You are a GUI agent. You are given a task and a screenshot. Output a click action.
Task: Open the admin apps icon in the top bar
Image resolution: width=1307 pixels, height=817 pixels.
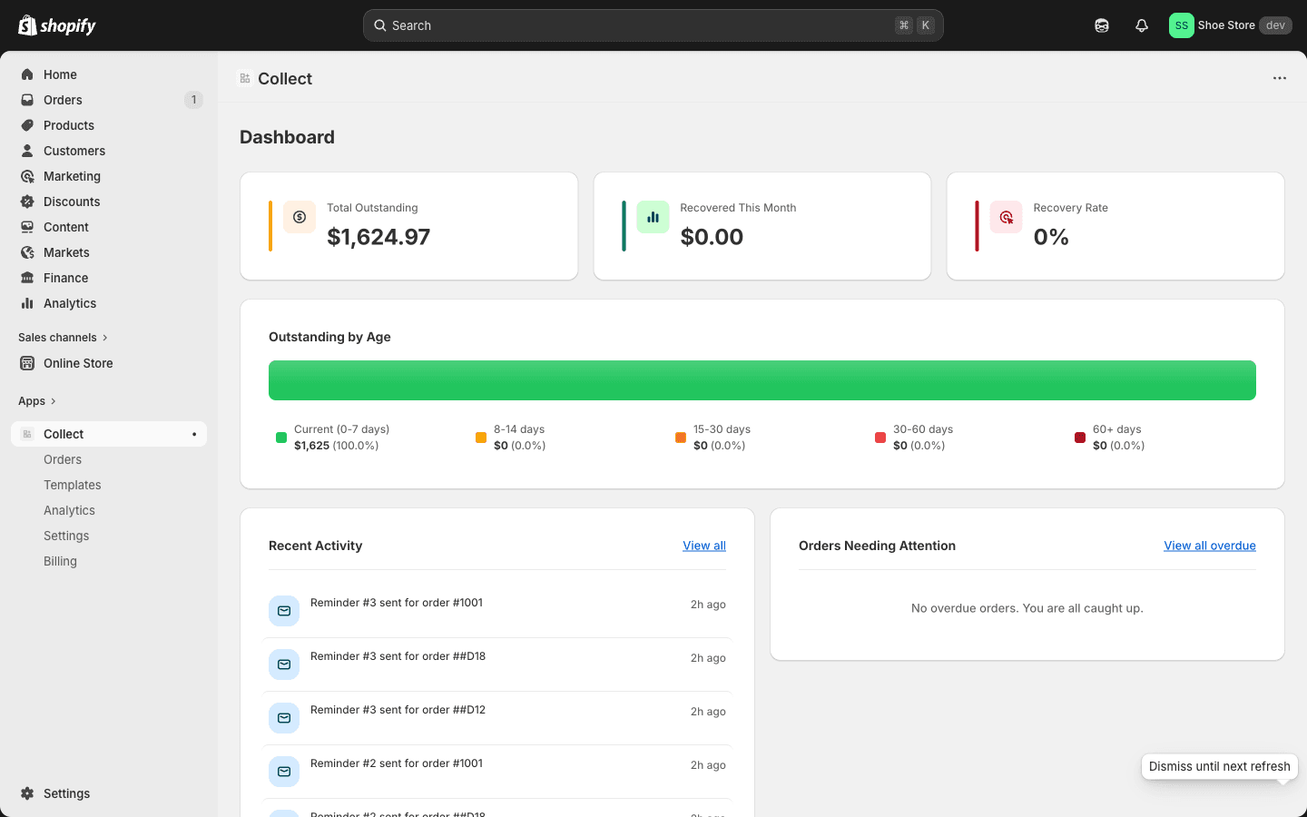tap(1102, 25)
